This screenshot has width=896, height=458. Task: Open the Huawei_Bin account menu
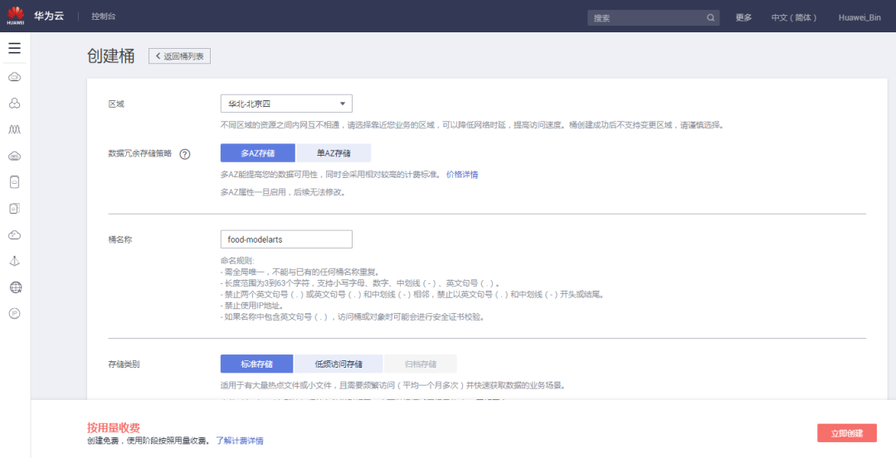[x=859, y=17]
